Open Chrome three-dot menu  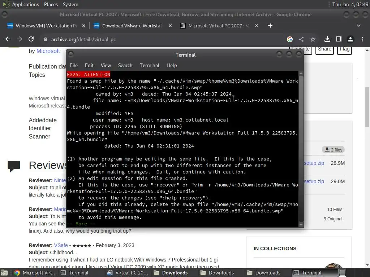[x=362, y=39]
